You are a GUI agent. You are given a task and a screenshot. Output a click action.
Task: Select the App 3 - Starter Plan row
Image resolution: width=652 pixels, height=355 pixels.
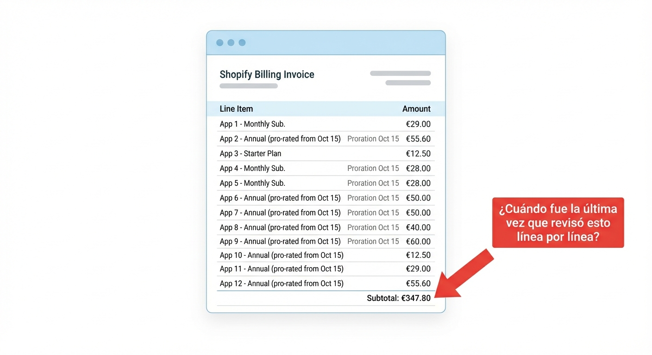coord(326,153)
